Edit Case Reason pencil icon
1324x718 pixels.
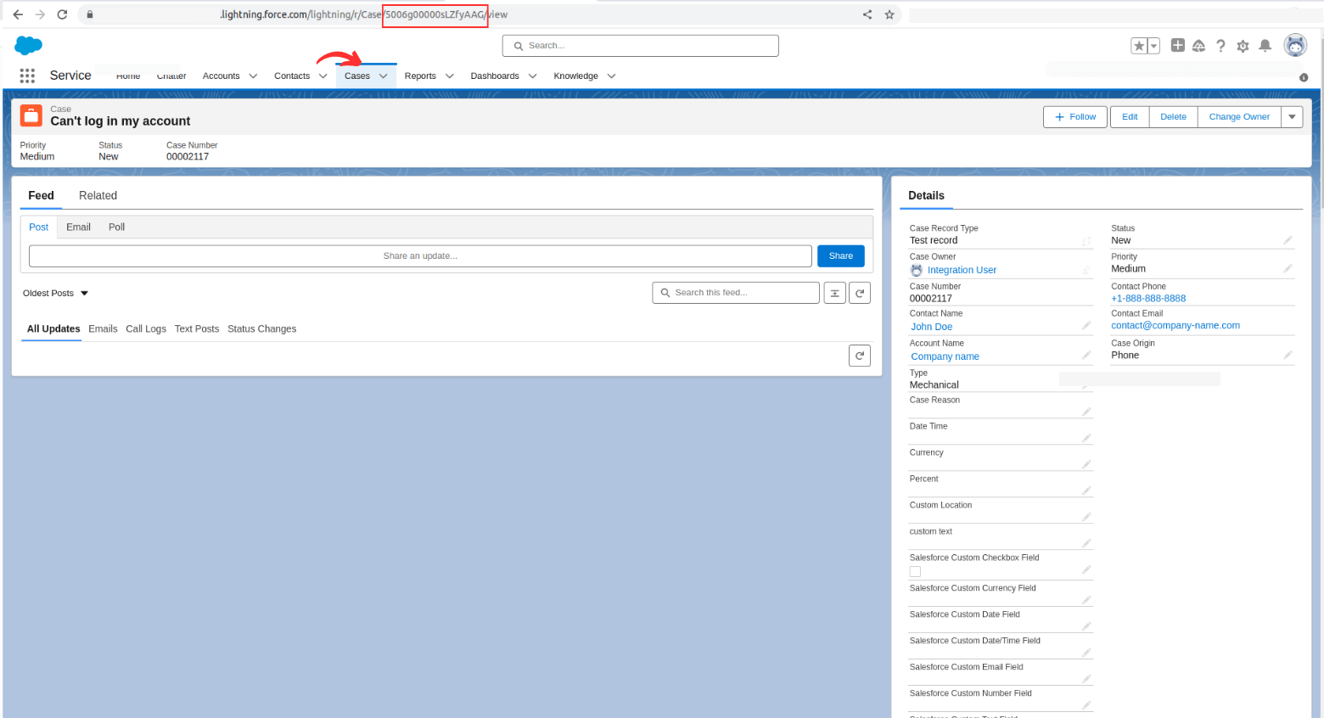[1086, 412]
